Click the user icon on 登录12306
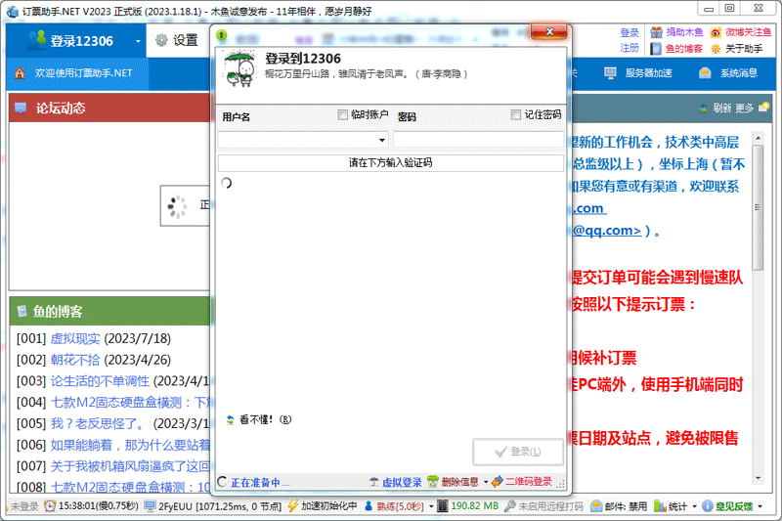The image size is (782, 521). pyautogui.click(x=37, y=40)
